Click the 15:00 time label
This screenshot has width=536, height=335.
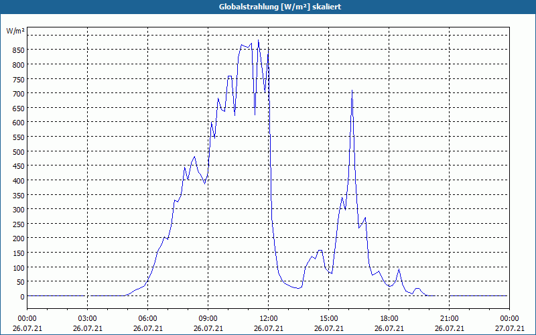click(329, 319)
